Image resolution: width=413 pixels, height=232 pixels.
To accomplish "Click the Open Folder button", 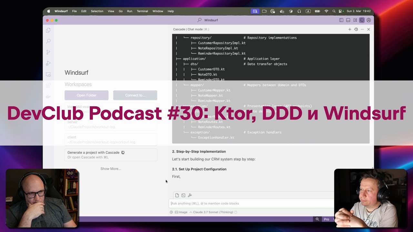I will click(x=86, y=95).
